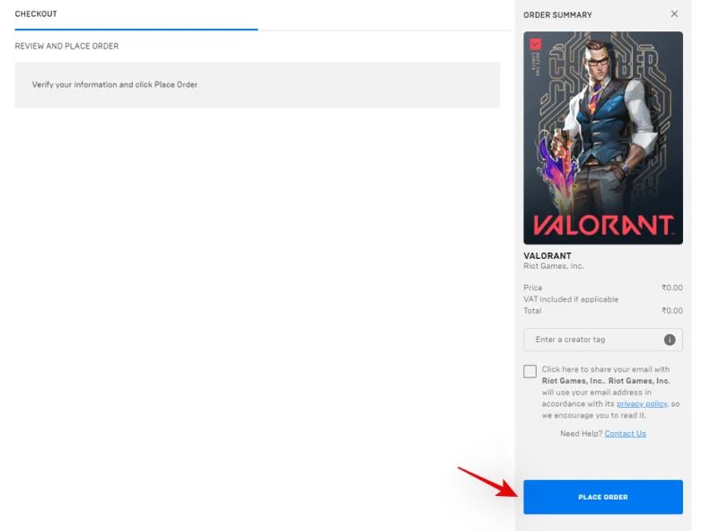Click the VALORANT product title
This screenshot has width=718, height=531.
coord(548,255)
